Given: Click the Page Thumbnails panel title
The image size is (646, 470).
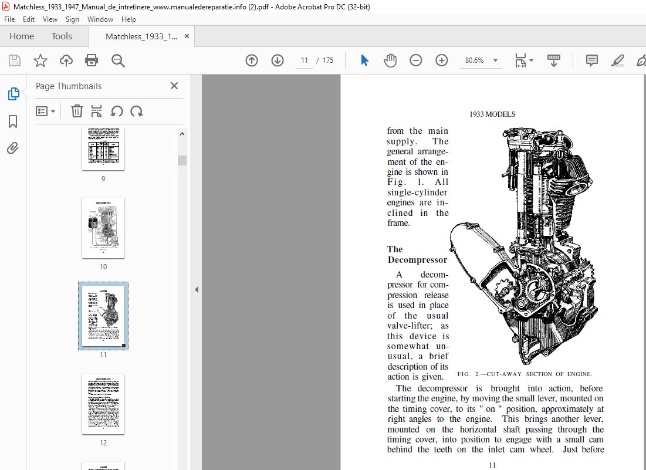Looking at the screenshot, I should [69, 86].
